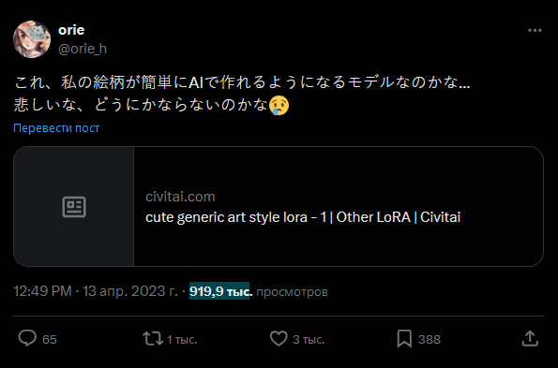Click the Перевести пост translate link

[56, 128]
